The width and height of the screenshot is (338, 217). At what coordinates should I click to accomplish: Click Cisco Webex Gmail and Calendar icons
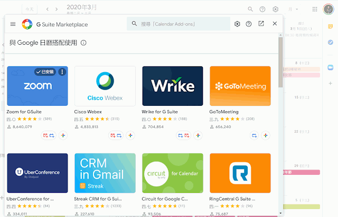point(116,135)
